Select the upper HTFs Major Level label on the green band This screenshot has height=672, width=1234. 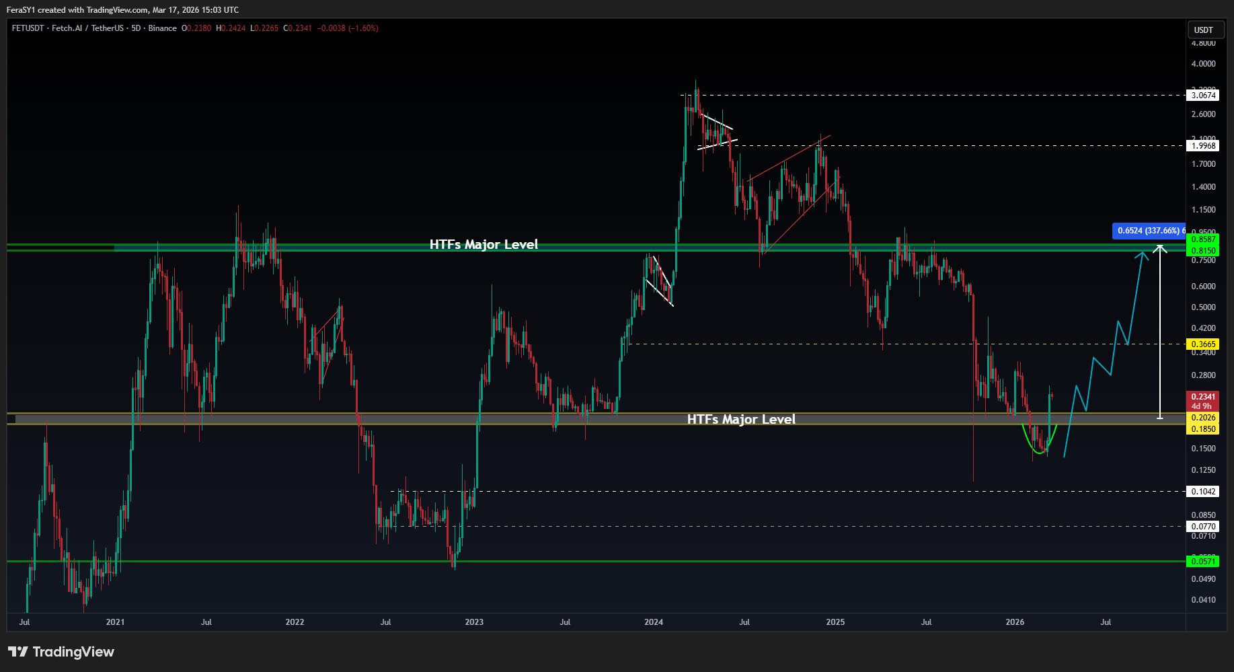pyautogui.click(x=484, y=245)
